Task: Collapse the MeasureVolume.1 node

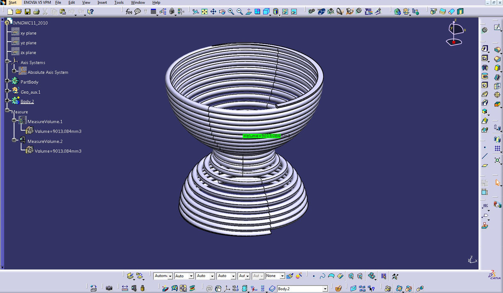Action: (14, 120)
